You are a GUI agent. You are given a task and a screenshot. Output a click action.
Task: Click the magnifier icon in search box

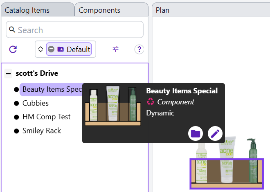tap(12, 30)
